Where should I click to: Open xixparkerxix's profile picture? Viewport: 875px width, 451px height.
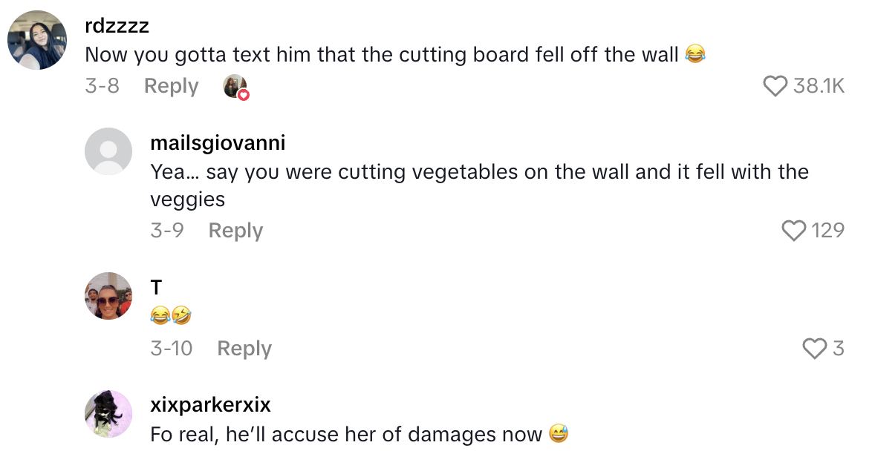click(x=108, y=413)
